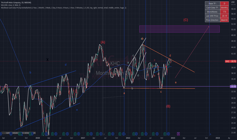Viewport: 237px width, 140px height.
Task: Open the green E earnings marker near Jul 2022
Action: point(153,134)
